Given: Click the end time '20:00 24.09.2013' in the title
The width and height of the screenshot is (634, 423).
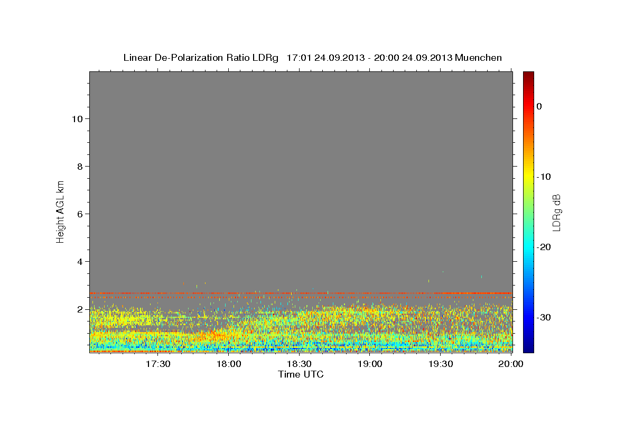Looking at the screenshot, I should 412,58.
